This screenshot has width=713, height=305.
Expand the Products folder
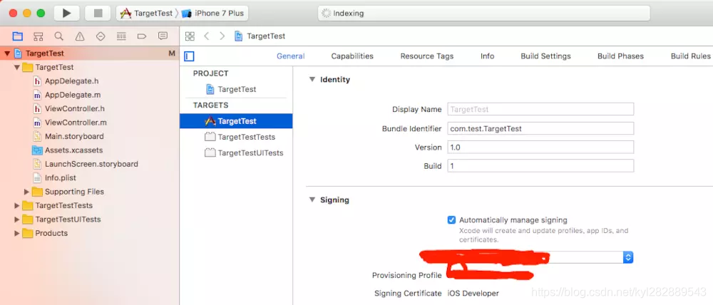pyautogui.click(x=17, y=233)
